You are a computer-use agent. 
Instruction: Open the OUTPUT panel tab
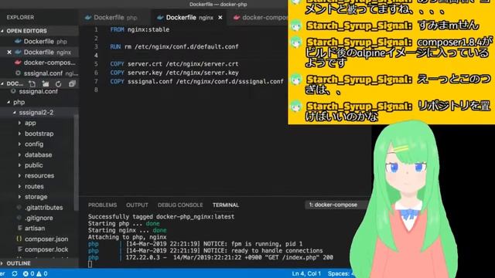137,205
